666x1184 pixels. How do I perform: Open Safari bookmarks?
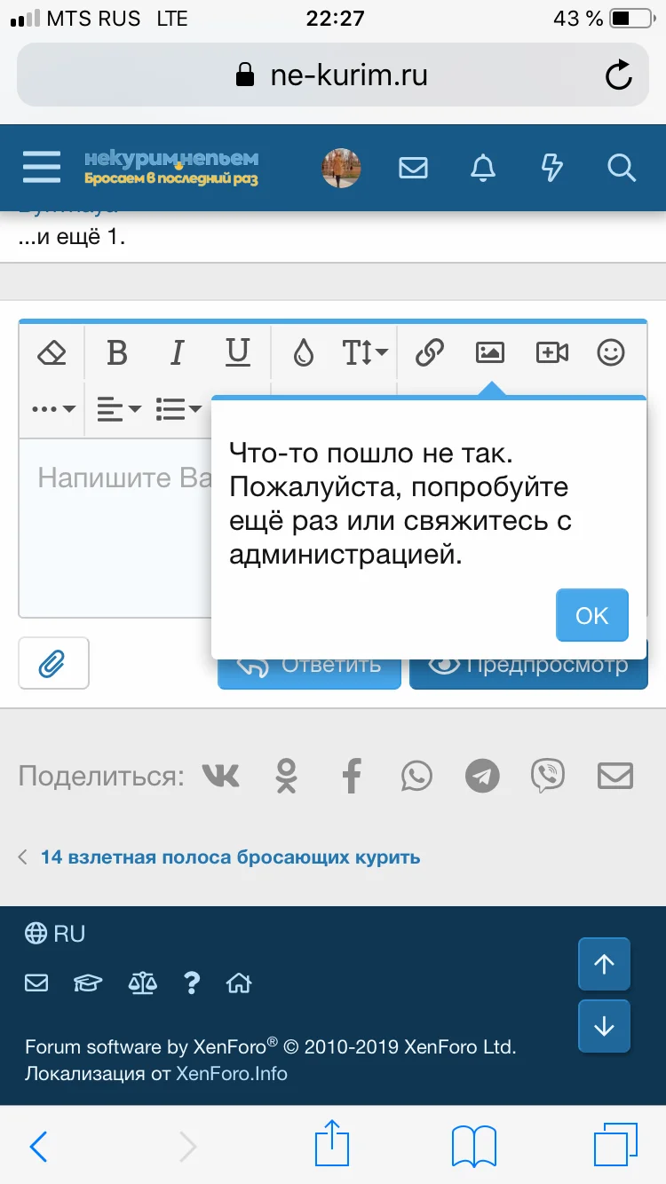pyautogui.click(x=474, y=1146)
